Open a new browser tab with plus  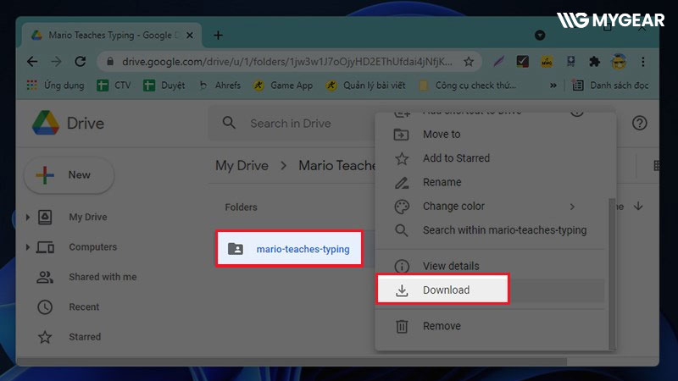coord(219,36)
